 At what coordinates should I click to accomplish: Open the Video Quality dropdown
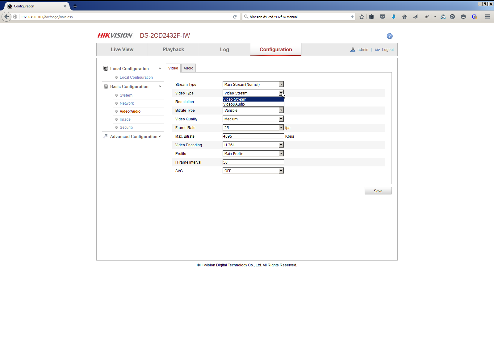(253, 119)
